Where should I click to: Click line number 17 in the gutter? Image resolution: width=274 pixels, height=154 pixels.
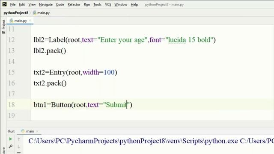coord(12,94)
